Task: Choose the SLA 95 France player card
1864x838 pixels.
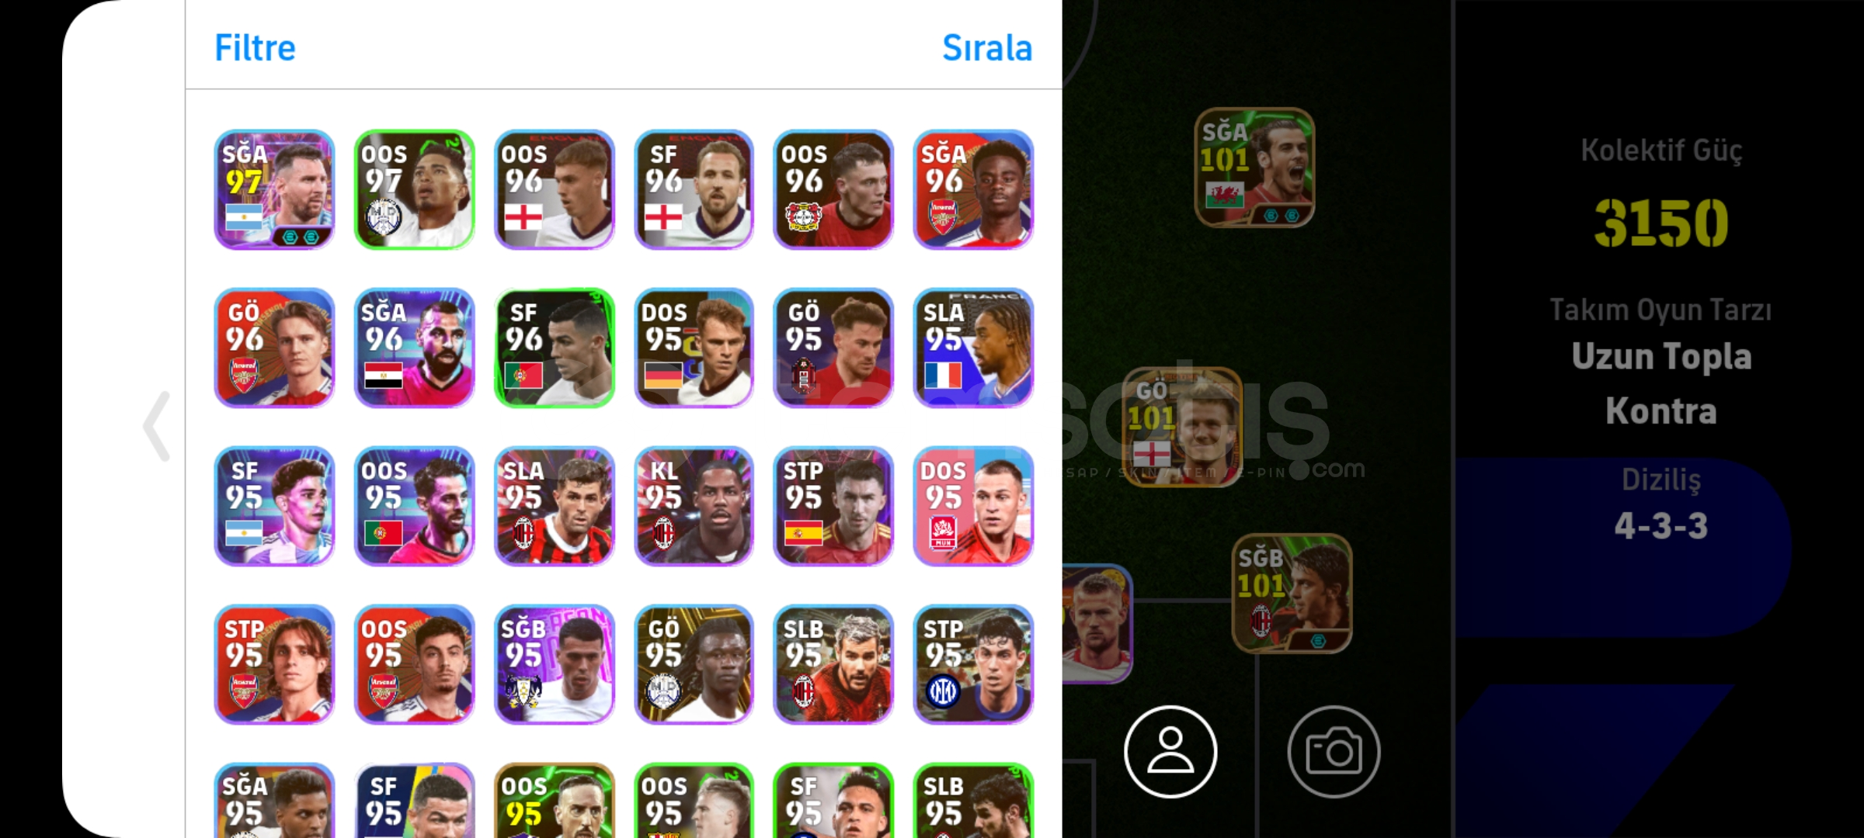Action: [x=973, y=348]
